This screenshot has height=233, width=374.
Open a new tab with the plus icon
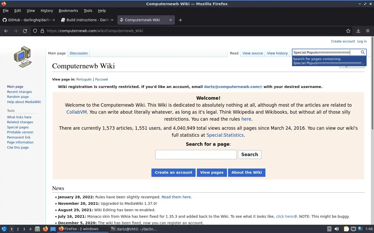[180, 20]
